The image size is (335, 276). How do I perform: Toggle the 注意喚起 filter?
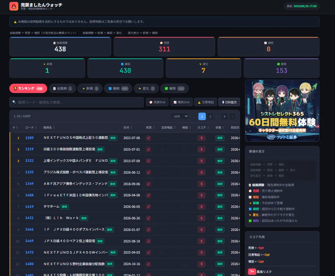click(x=206, y=102)
